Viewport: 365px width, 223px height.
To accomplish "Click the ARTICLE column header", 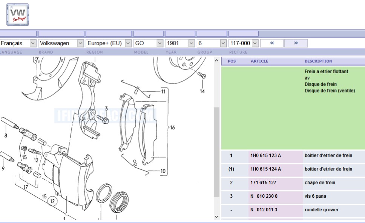I will (259, 61).
